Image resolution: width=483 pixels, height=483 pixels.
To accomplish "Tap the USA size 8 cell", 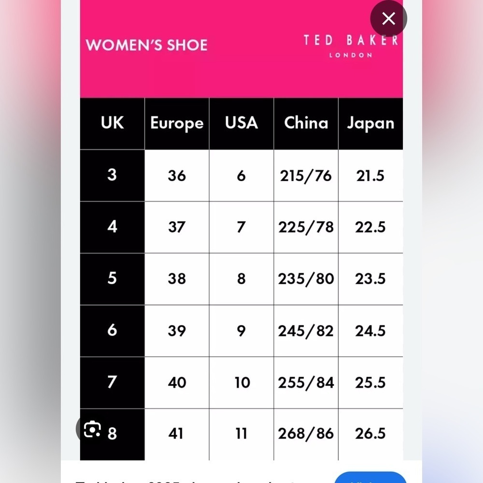I will pos(241,279).
